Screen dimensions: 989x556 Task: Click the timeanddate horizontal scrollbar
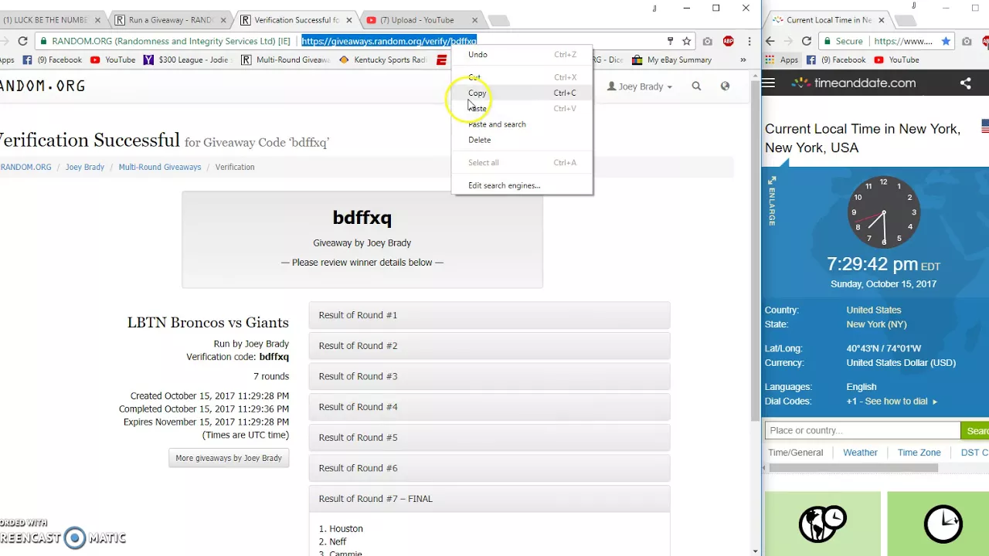pyautogui.click(x=853, y=468)
